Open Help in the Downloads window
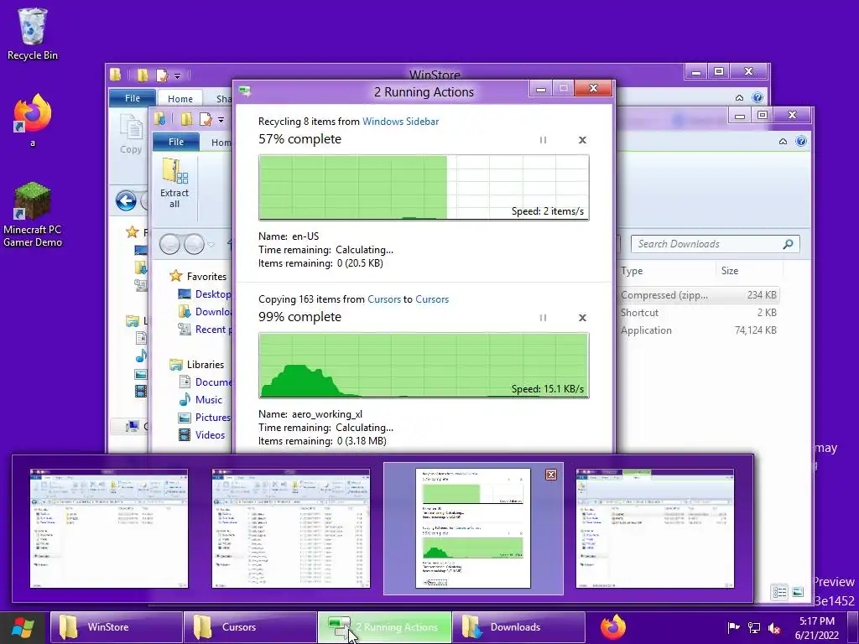 pos(801,141)
